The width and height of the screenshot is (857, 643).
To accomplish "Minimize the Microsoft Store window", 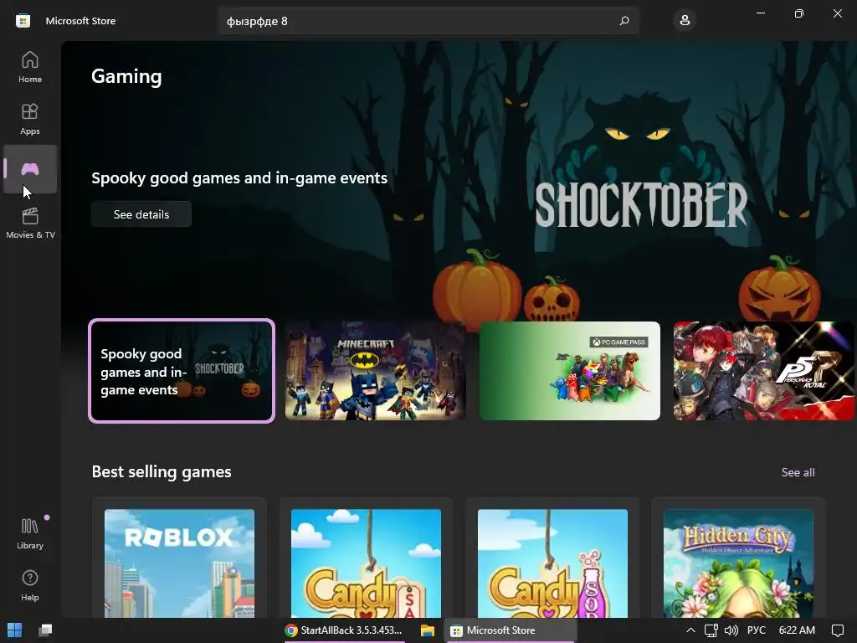I will 760,13.
